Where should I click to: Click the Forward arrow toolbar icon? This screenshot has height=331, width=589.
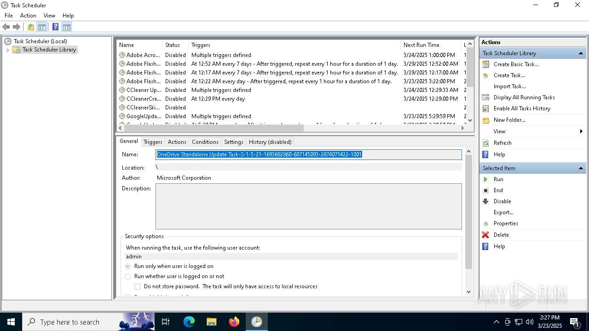pyautogui.click(x=17, y=27)
